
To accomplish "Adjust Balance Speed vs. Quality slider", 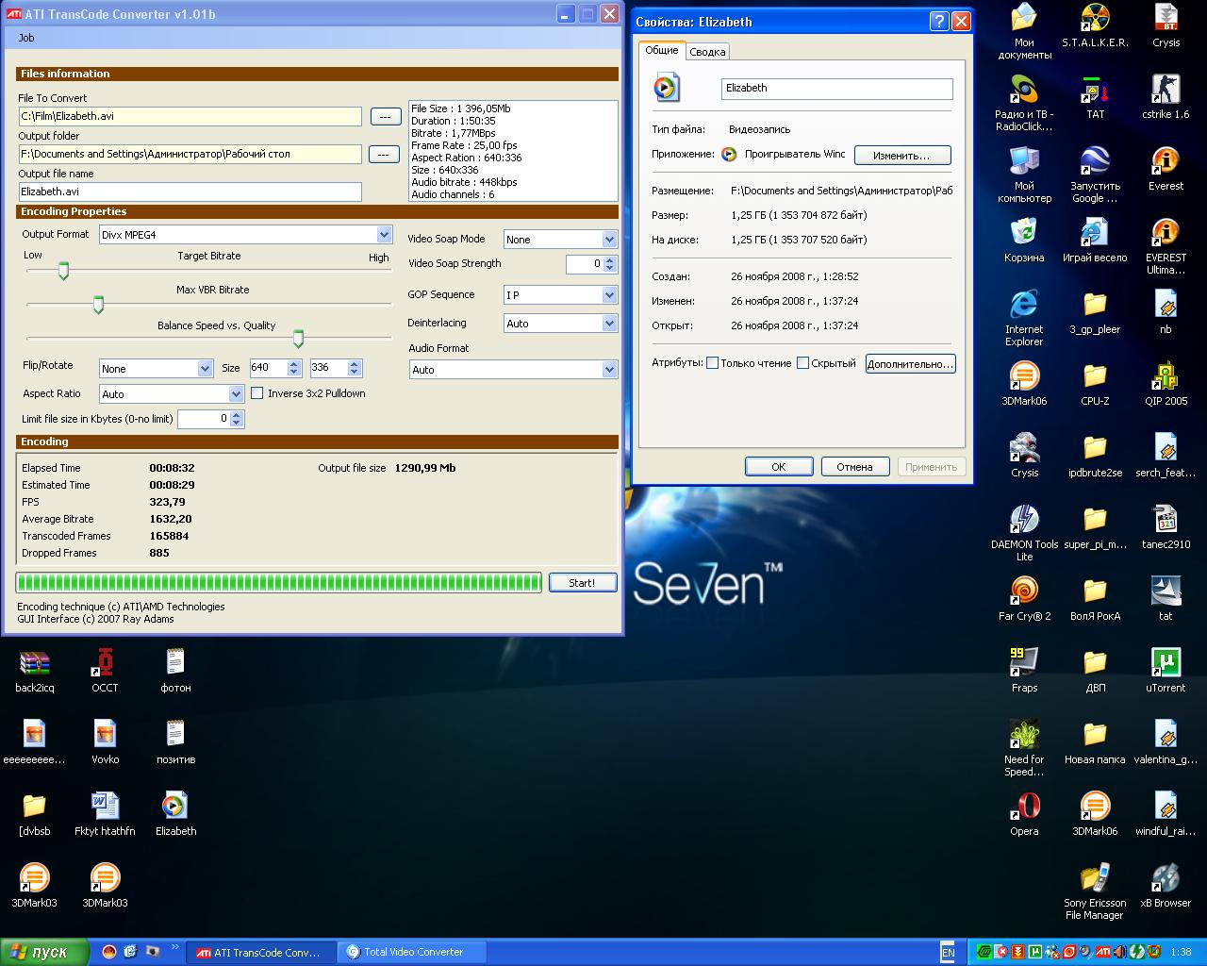I will (298, 339).
